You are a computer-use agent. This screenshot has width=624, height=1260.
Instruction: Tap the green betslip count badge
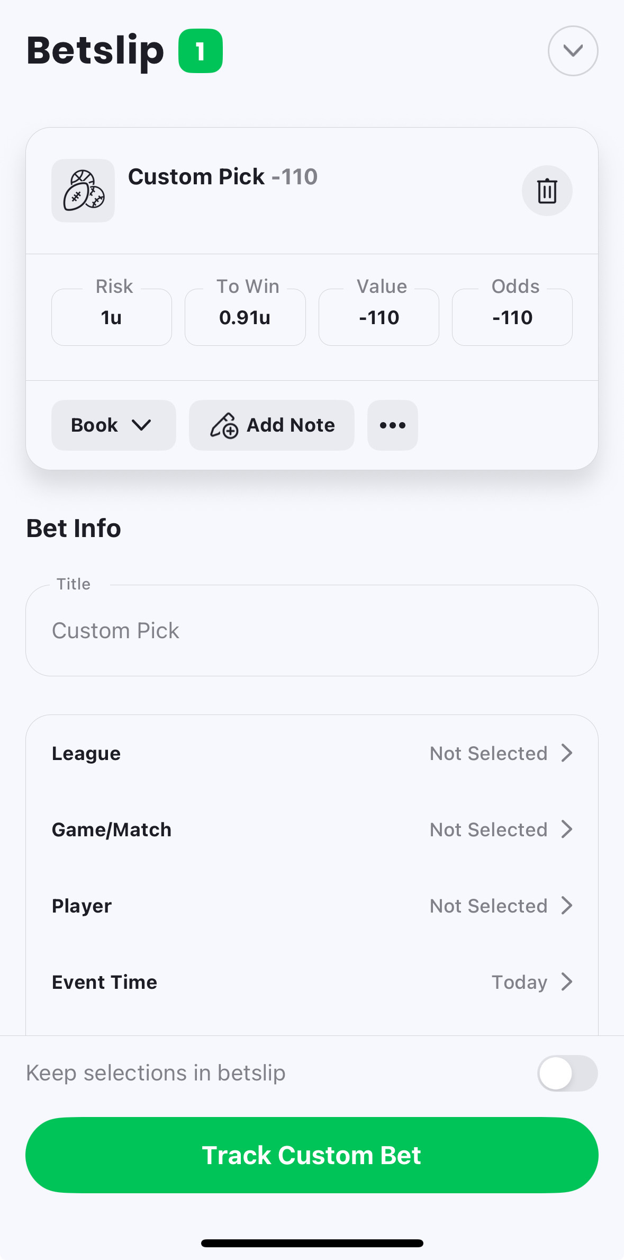point(201,51)
